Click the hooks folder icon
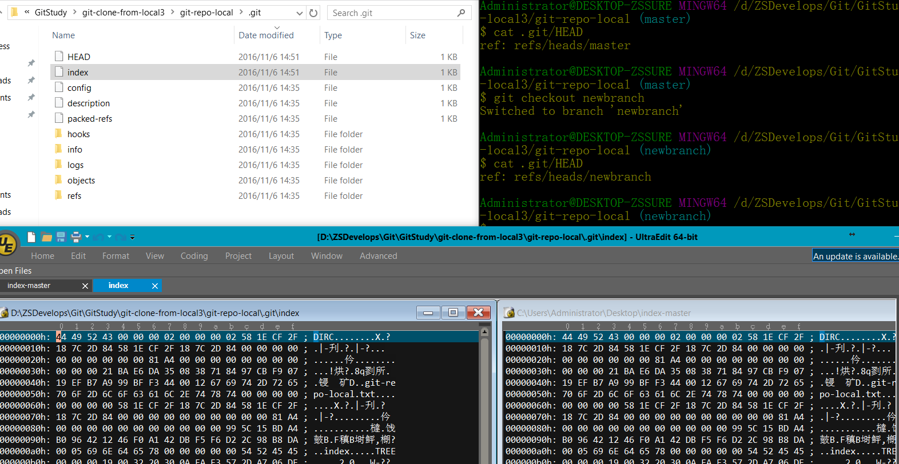 click(58, 133)
